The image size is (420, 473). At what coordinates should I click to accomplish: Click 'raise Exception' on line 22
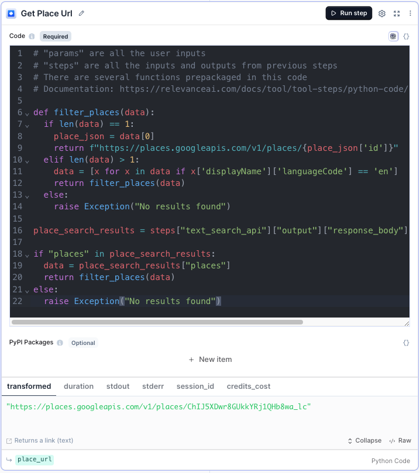[x=81, y=301]
